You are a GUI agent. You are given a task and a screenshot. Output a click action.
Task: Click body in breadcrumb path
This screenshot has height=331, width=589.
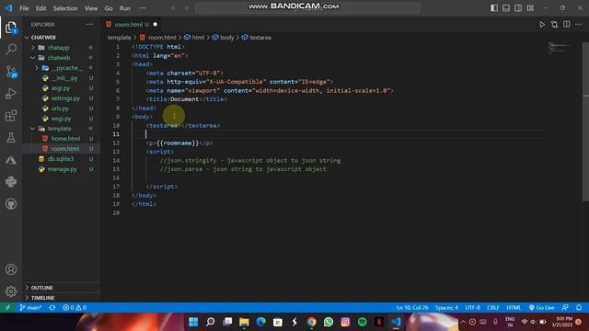coord(223,38)
